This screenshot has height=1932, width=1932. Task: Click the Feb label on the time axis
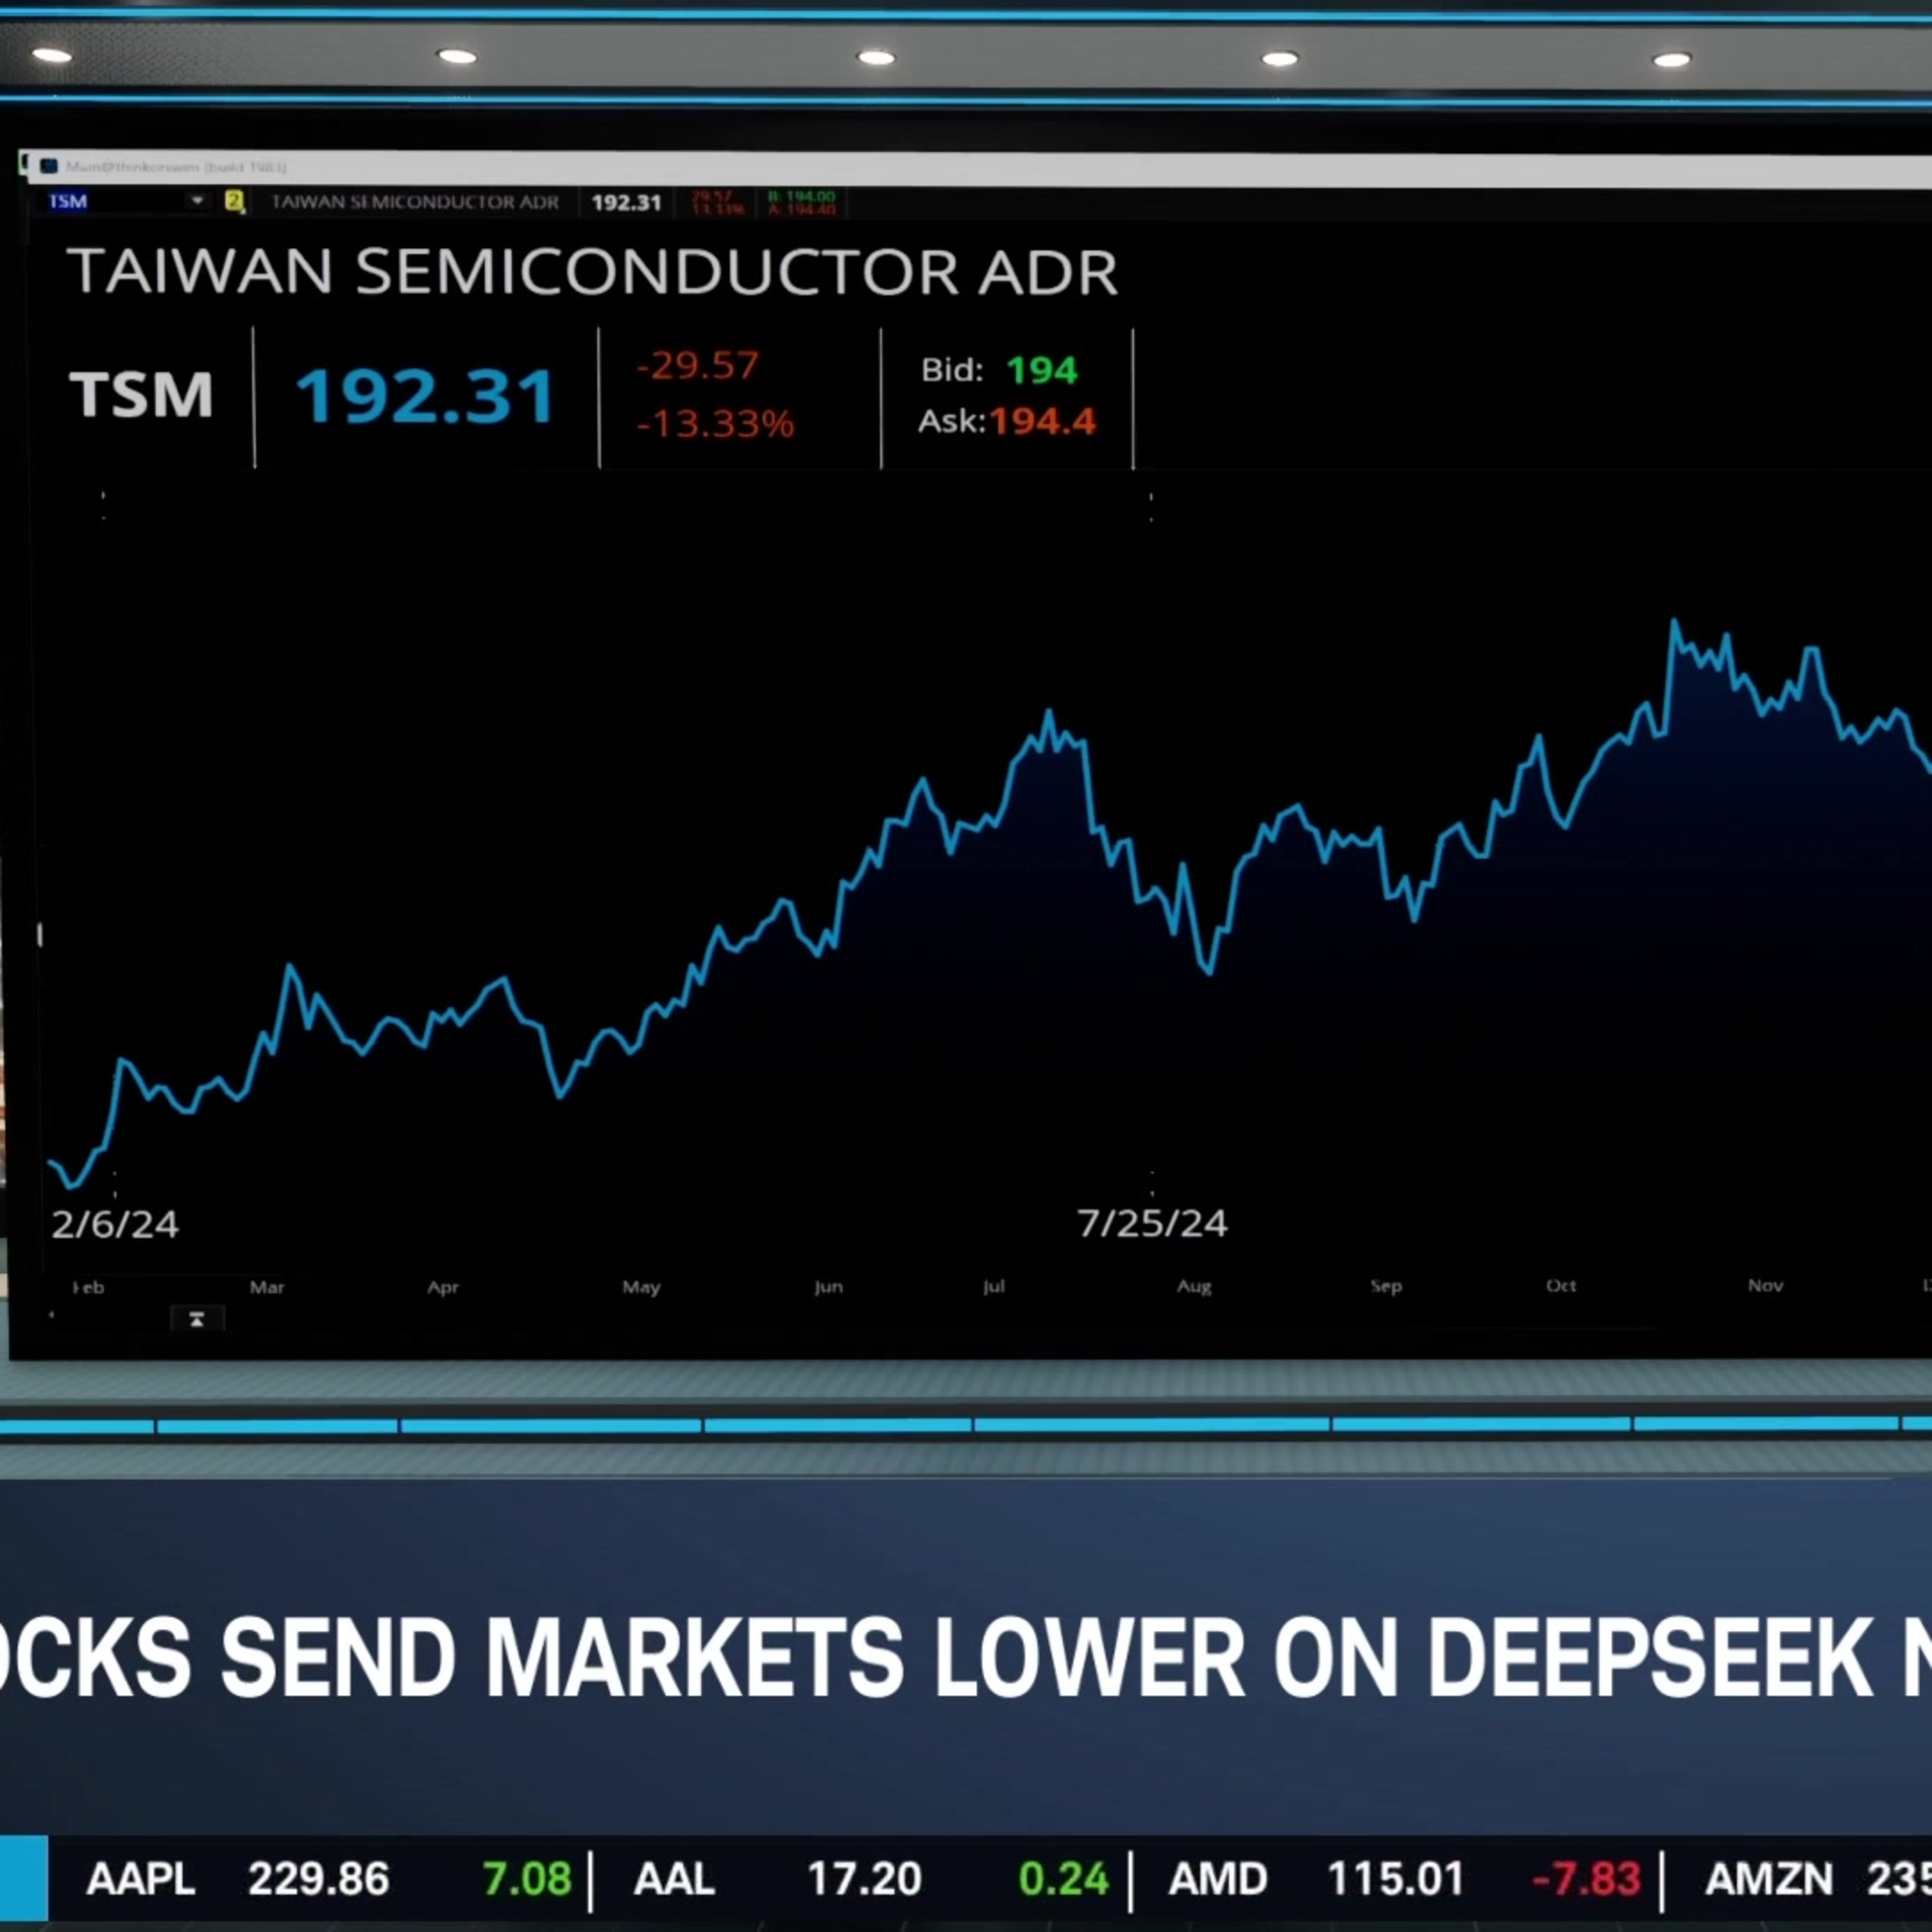pos(88,1287)
